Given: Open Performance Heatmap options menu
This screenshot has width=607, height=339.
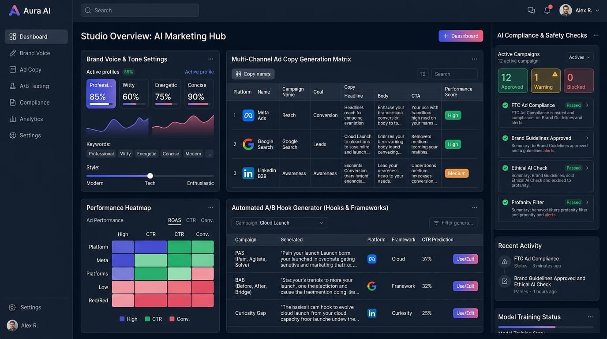Looking at the screenshot, I should point(210,208).
